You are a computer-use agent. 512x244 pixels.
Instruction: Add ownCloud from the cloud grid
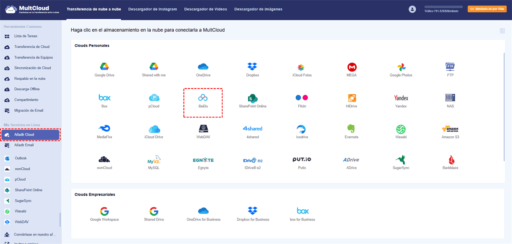click(x=105, y=163)
